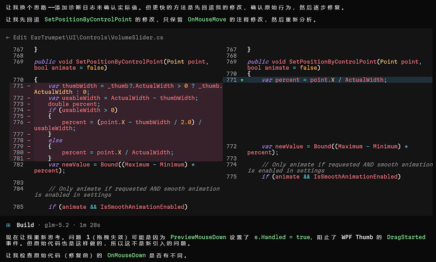Click the removed else keyword on line 778
This screenshot has width=436, height=262.
click(x=55, y=140)
